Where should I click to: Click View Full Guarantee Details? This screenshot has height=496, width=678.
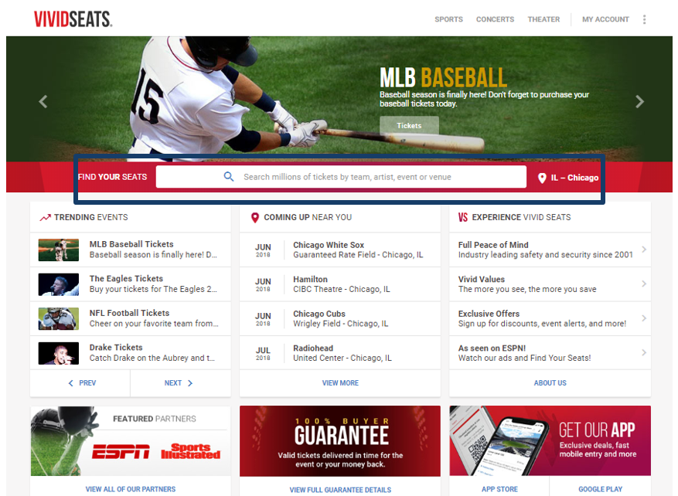pos(340,490)
